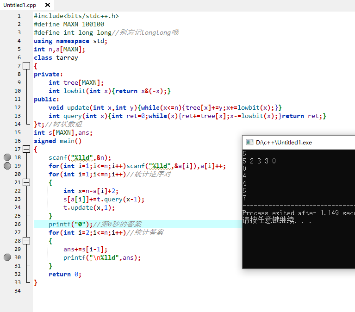This screenshot has width=355, height=312.
Task: Collapse the for-loop fold on line 21
Action: [26, 182]
